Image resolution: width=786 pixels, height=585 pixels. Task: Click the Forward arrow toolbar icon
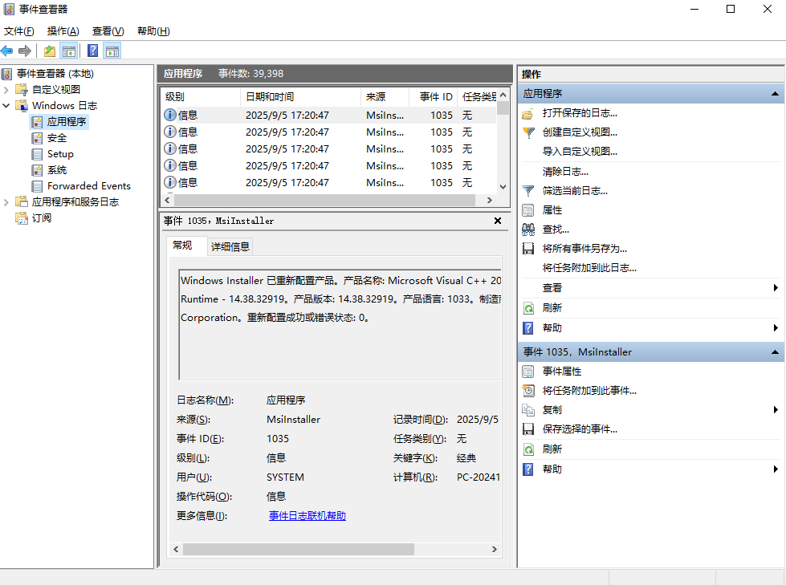[25, 51]
